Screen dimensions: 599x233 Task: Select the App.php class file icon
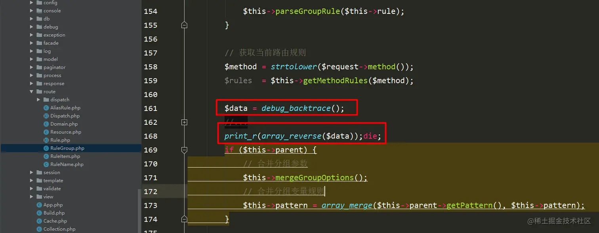39,205
